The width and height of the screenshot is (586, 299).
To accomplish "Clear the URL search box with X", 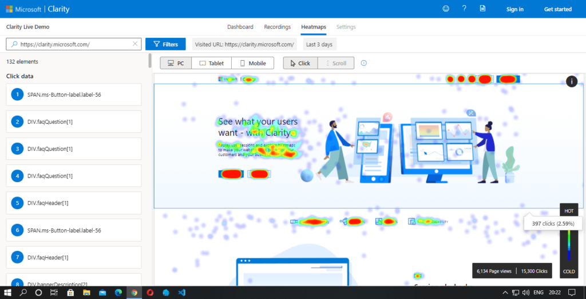I will (x=135, y=44).
